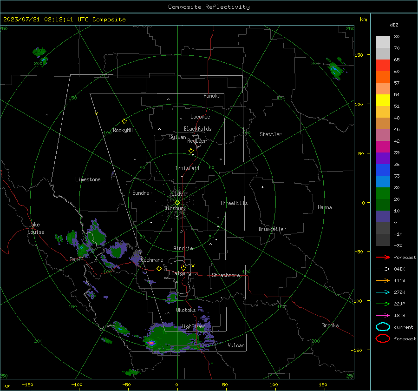418x391 pixels.
Task: Click the -100 km bottom axis label
Action: (77, 384)
